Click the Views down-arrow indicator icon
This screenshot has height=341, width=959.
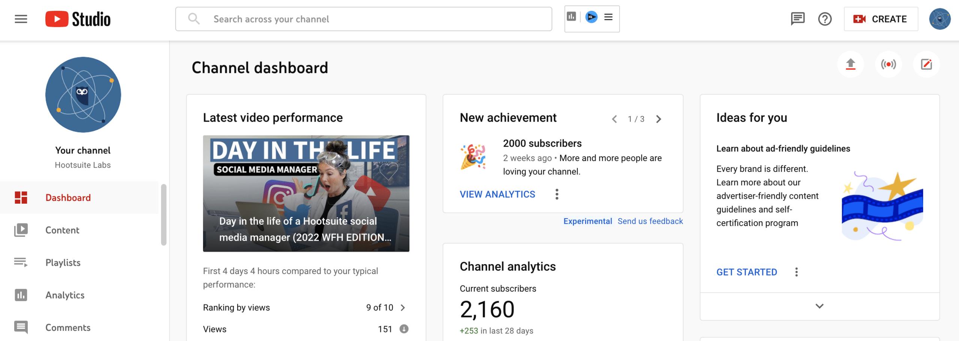click(404, 329)
